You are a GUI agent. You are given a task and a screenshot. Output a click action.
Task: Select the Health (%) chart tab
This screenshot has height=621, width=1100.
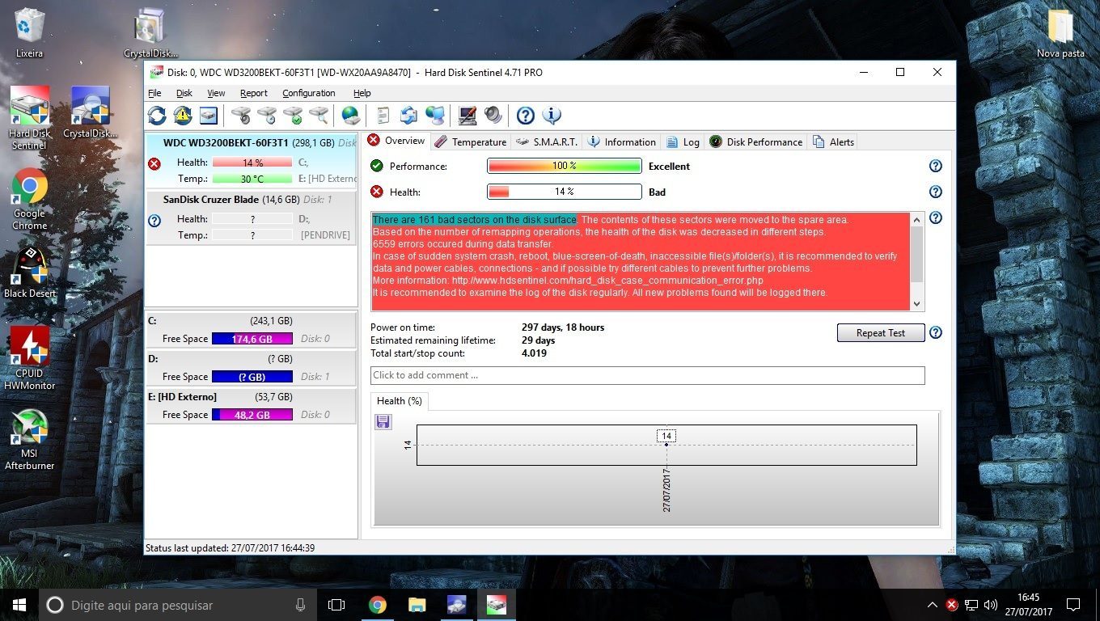(x=400, y=401)
